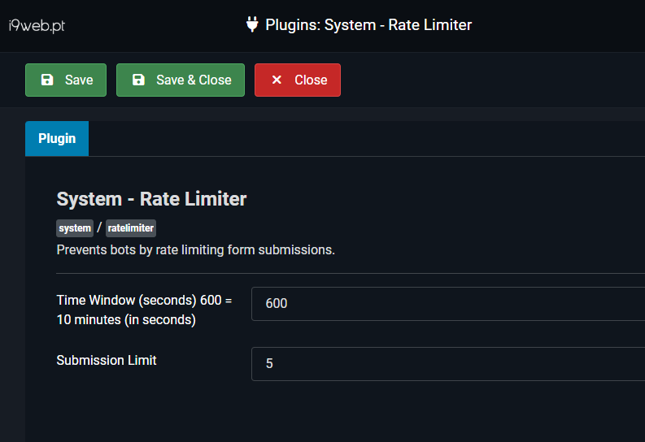Focus the Submission Limit field showing 5
Image resolution: width=645 pixels, height=442 pixels.
(x=447, y=364)
